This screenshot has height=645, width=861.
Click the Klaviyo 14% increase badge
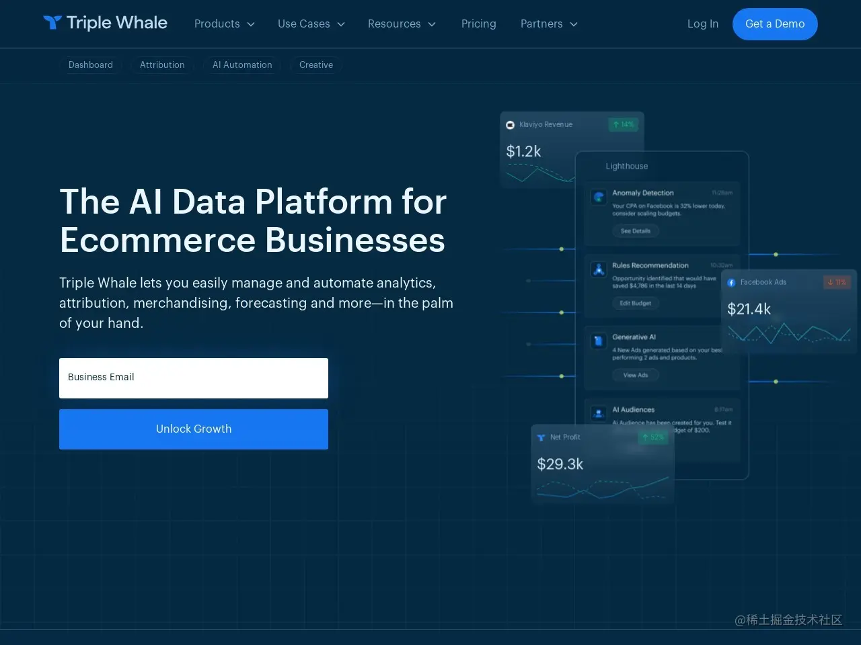click(624, 124)
